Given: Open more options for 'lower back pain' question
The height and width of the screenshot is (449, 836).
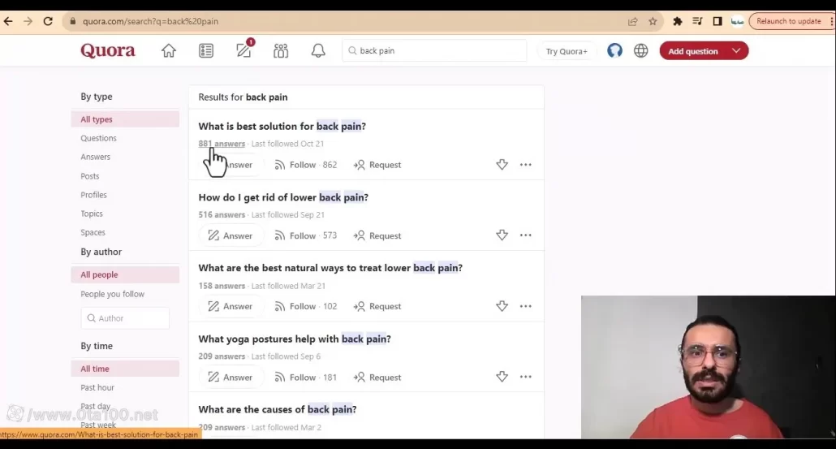Looking at the screenshot, I should click(526, 235).
